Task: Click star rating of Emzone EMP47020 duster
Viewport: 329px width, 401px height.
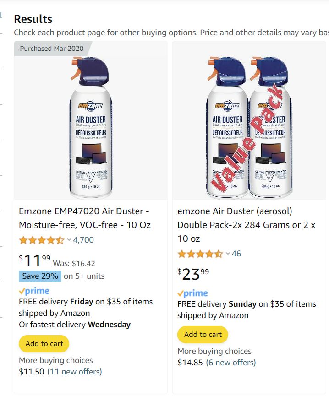Action: (42, 240)
